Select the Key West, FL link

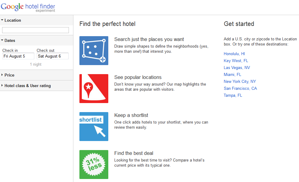236,61
